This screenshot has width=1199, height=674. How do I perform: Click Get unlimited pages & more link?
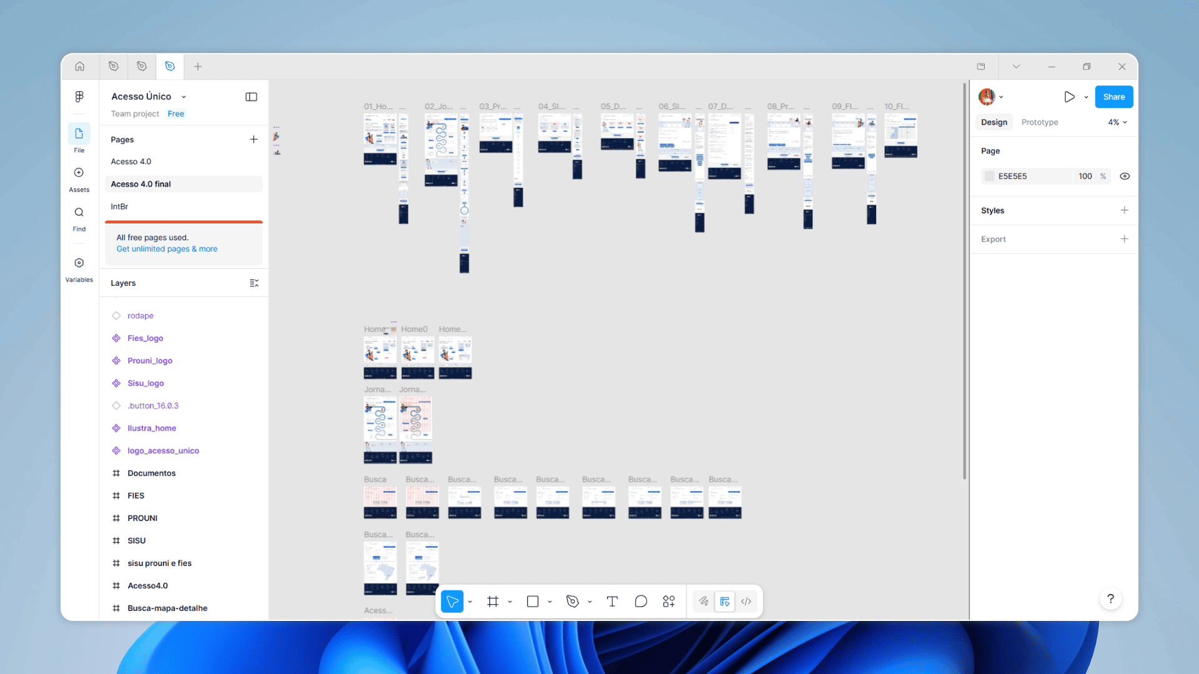coord(167,248)
